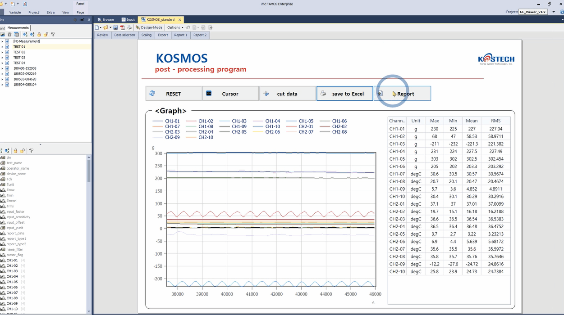Close the KOSMOS_standard tab

[180, 20]
